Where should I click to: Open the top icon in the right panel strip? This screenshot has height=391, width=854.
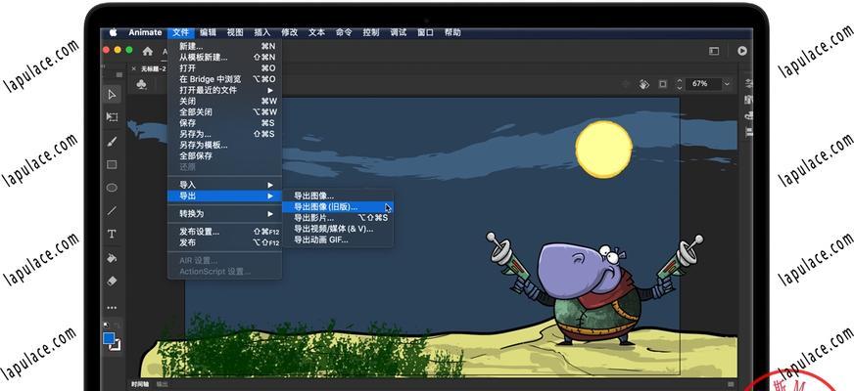coord(749,84)
